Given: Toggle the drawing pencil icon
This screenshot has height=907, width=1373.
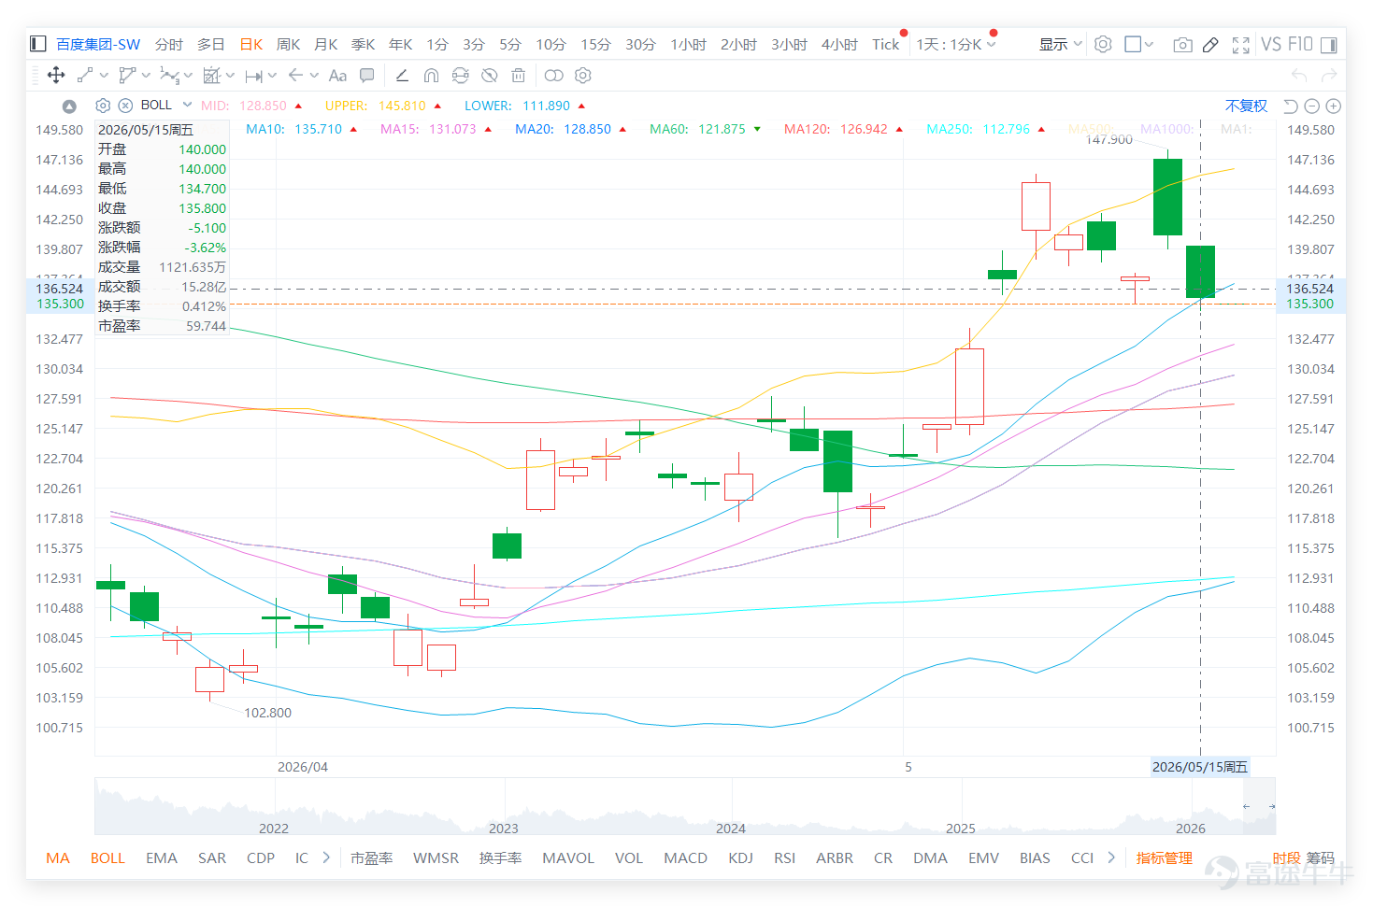Looking at the screenshot, I should pyautogui.click(x=1210, y=45).
